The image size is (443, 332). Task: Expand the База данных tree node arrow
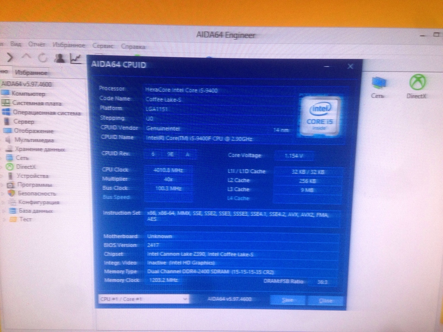point(3,211)
